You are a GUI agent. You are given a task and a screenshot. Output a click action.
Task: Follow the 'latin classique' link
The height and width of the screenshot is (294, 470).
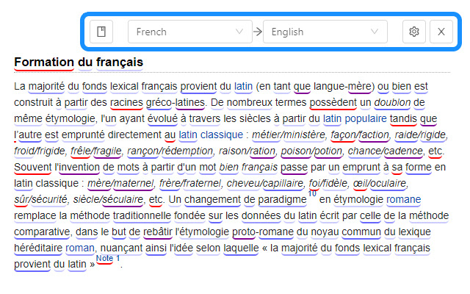(x=211, y=135)
